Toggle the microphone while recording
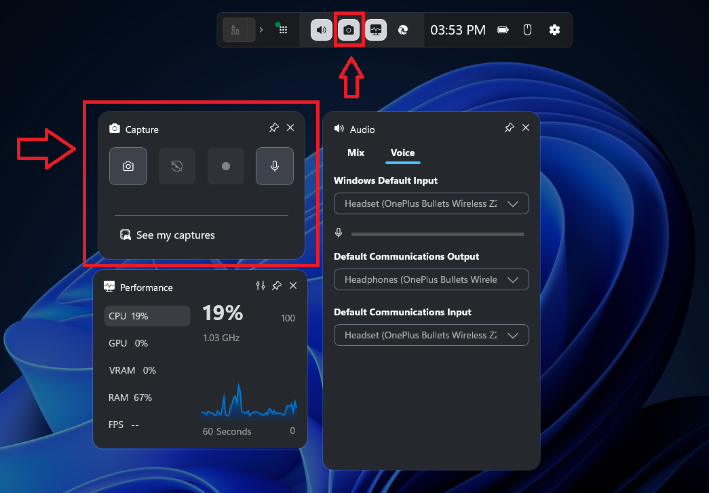The height and width of the screenshot is (493, 709). pos(275,166)
